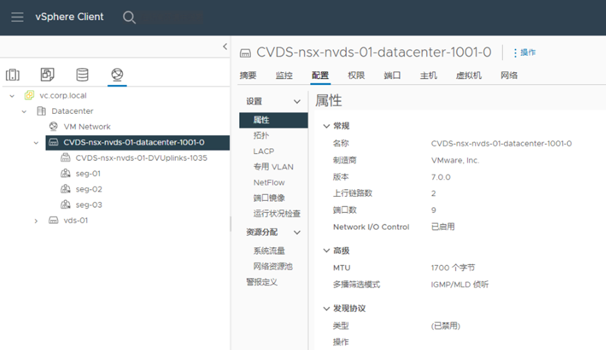Collapse the 常规 properties group
Image resolution: width=606 pixels, height=350 pixels.
pos(326,126)
